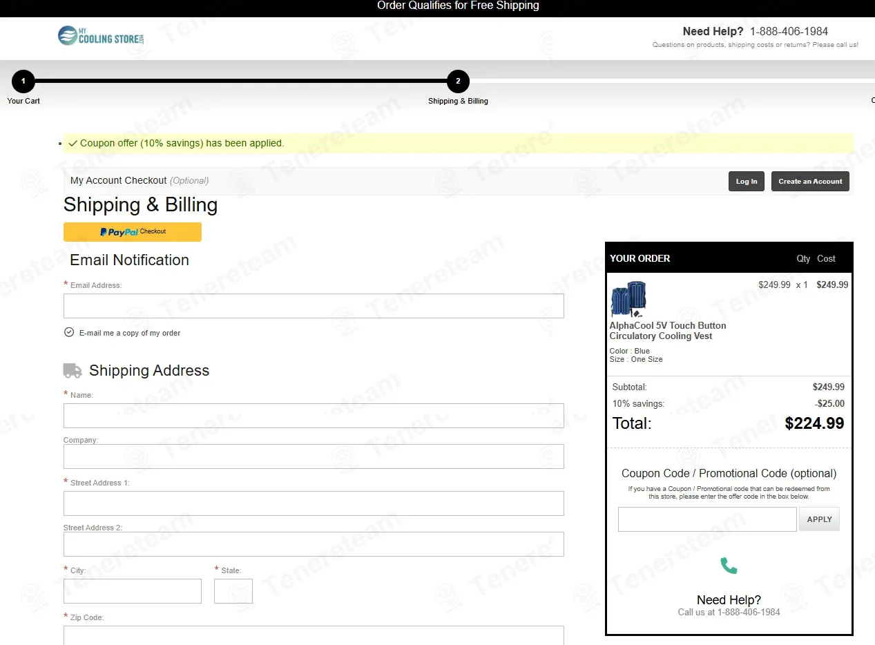875x645 pixels.
Task: Click the Subtotal value $249.99
Action: point(829,387)
